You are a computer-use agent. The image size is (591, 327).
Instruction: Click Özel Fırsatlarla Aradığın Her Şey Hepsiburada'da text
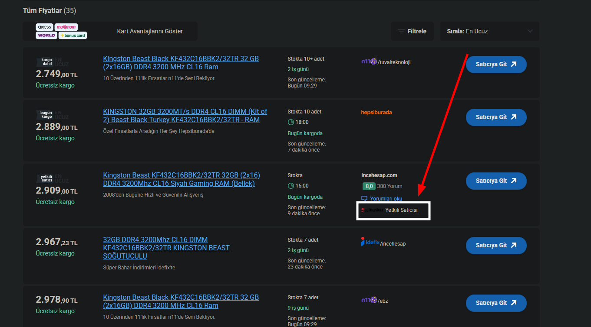158,131
